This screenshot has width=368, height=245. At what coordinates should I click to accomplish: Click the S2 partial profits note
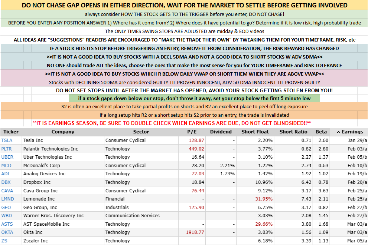click(185, 107)
